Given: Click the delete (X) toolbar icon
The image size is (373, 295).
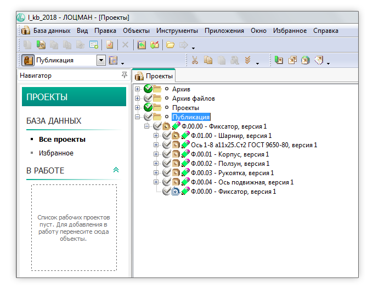Looking at the screenshot, I should 125,45.
